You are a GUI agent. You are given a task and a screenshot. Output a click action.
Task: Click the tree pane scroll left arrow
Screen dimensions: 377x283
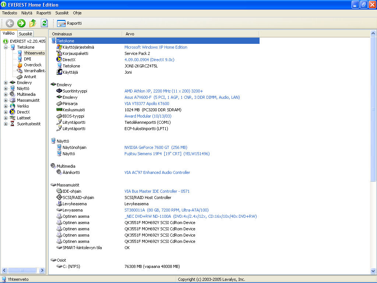[x=4, y=270]
